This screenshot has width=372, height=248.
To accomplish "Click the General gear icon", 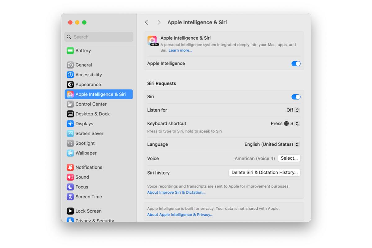I will pyautogui.click(x=70, y=65).
